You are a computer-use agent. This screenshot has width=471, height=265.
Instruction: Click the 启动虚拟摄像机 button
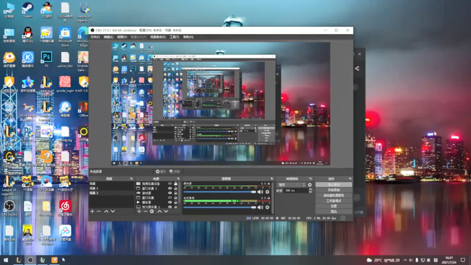[333, 196]
